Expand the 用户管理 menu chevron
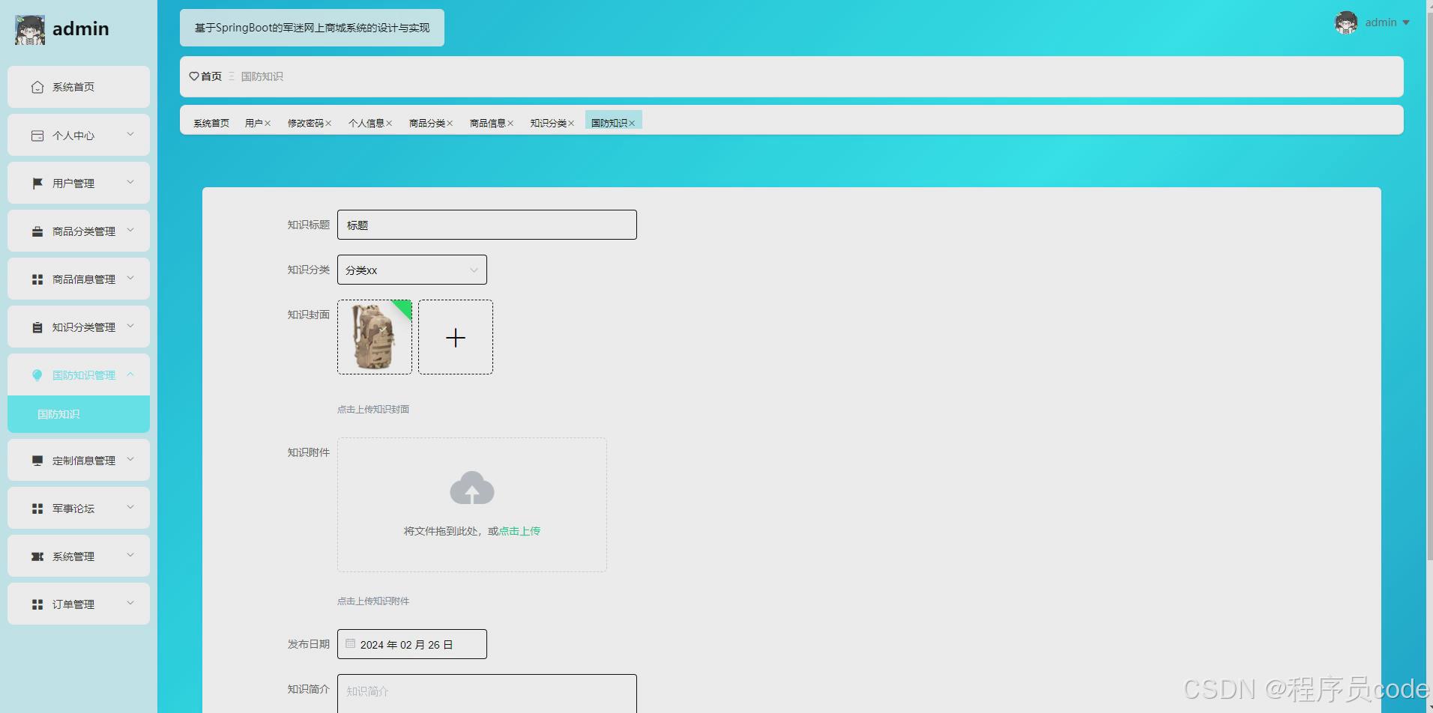This screenshot has width=1433, height=713. (130, 183)
